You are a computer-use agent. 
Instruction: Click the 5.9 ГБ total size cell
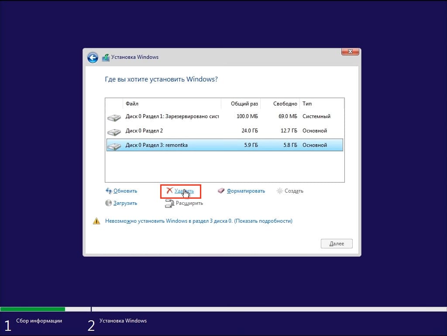[x=251, y=145]
